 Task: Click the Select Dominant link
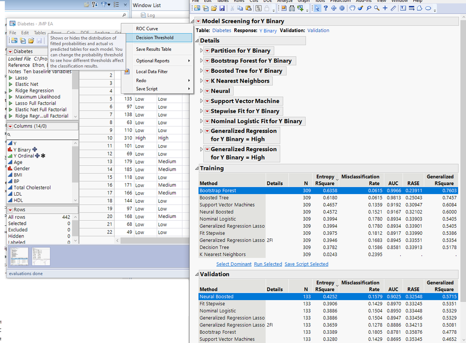click(234, 264)
